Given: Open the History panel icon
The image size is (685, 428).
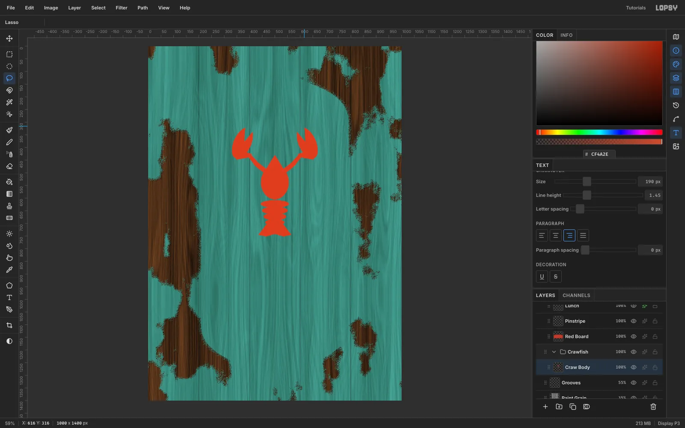Looking at the screenshot, I should [x=676, y=105].
